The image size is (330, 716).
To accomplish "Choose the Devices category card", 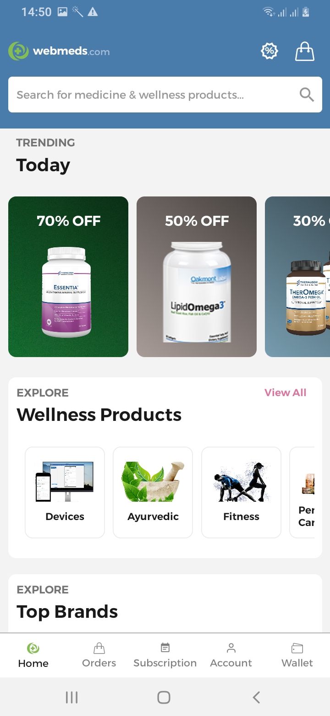I will click(x=65, y=492).
